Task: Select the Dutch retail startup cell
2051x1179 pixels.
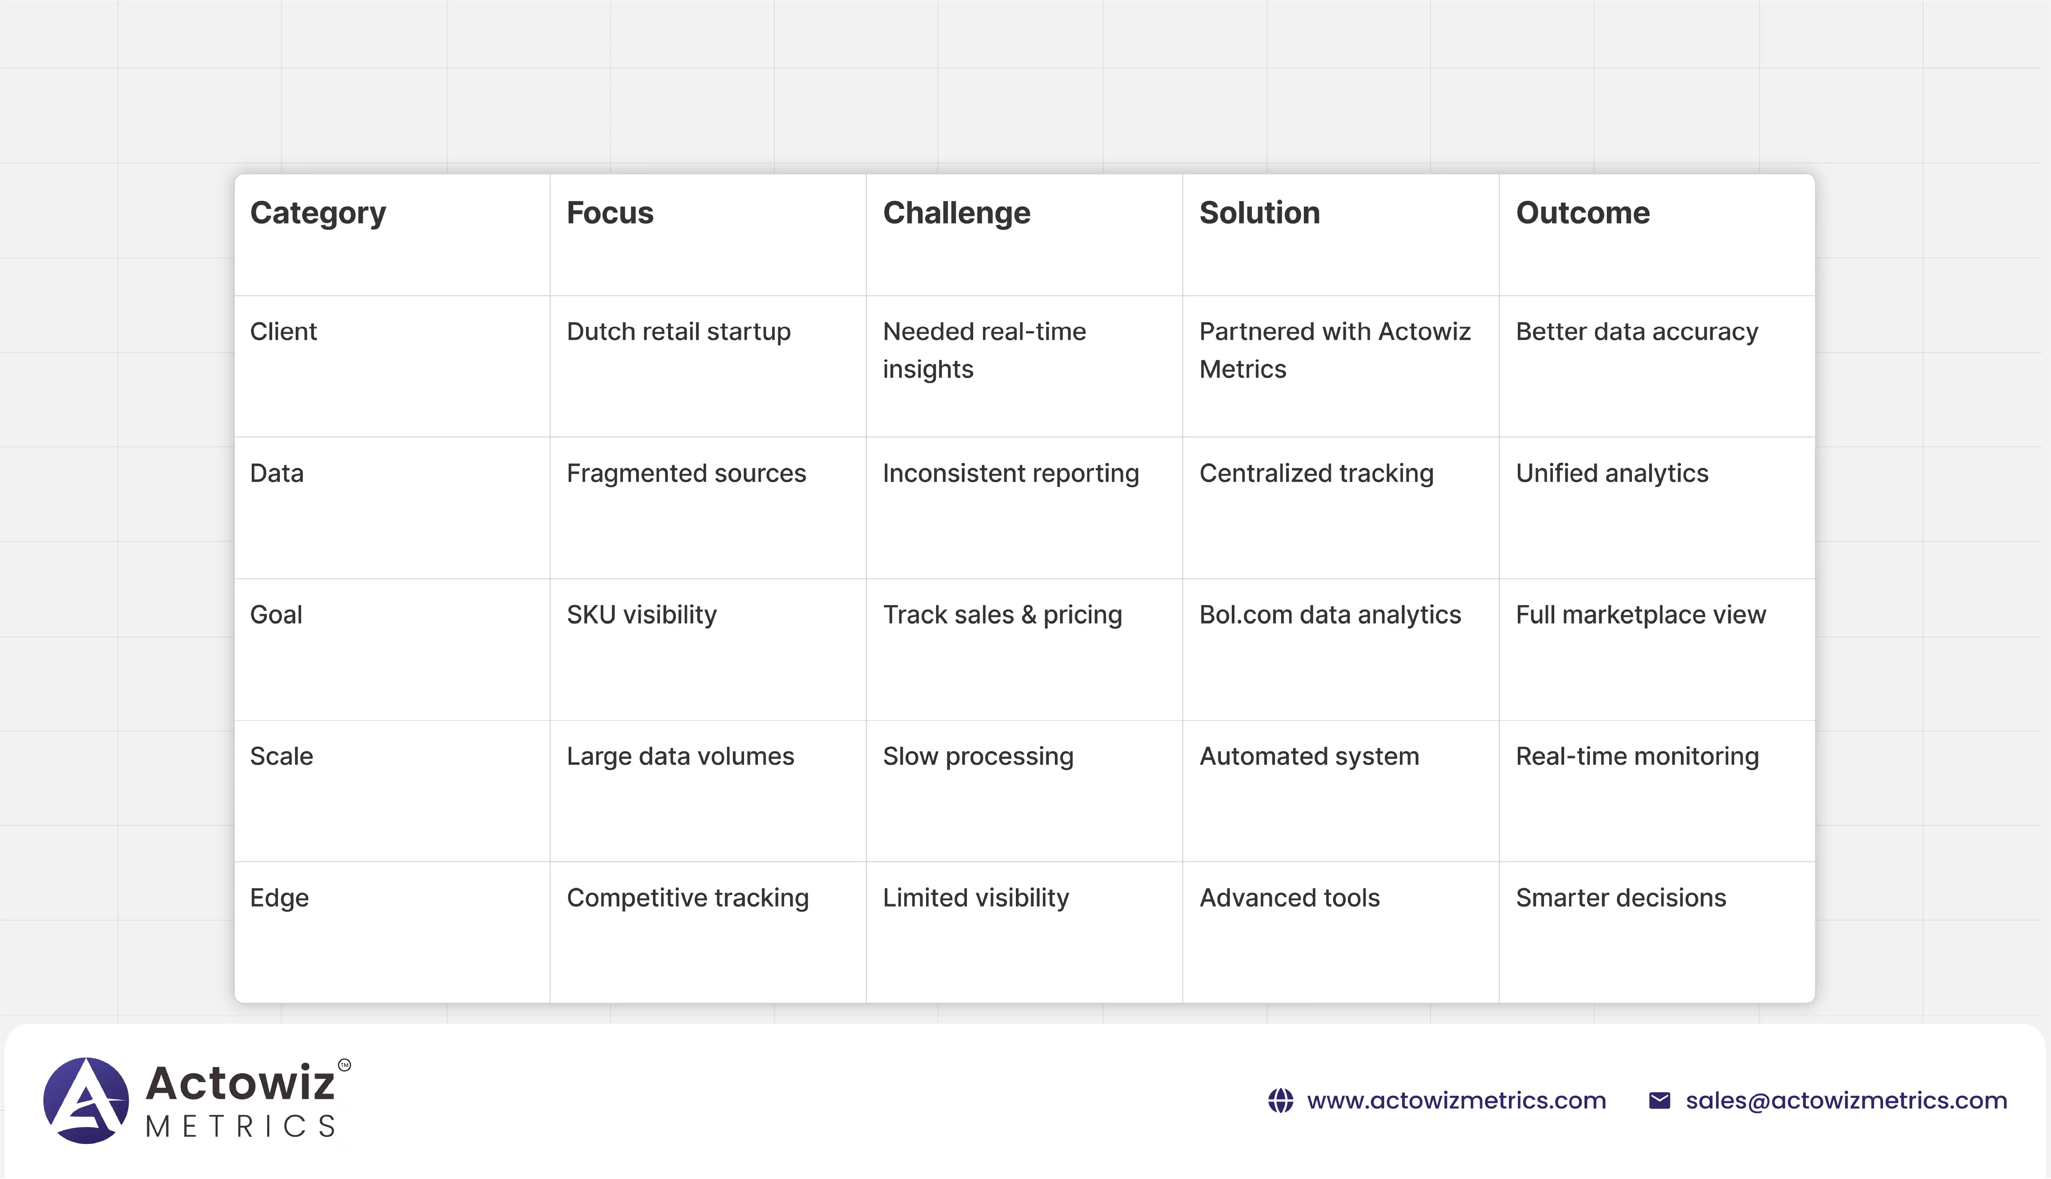Action: (x=679, y=332)
